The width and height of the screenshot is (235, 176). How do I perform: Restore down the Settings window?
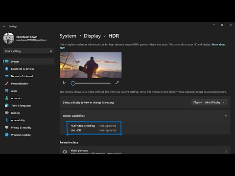coord(222,25)
